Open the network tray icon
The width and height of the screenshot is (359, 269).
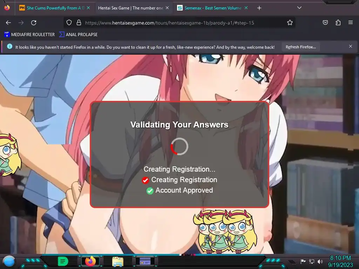click(312, 261)
